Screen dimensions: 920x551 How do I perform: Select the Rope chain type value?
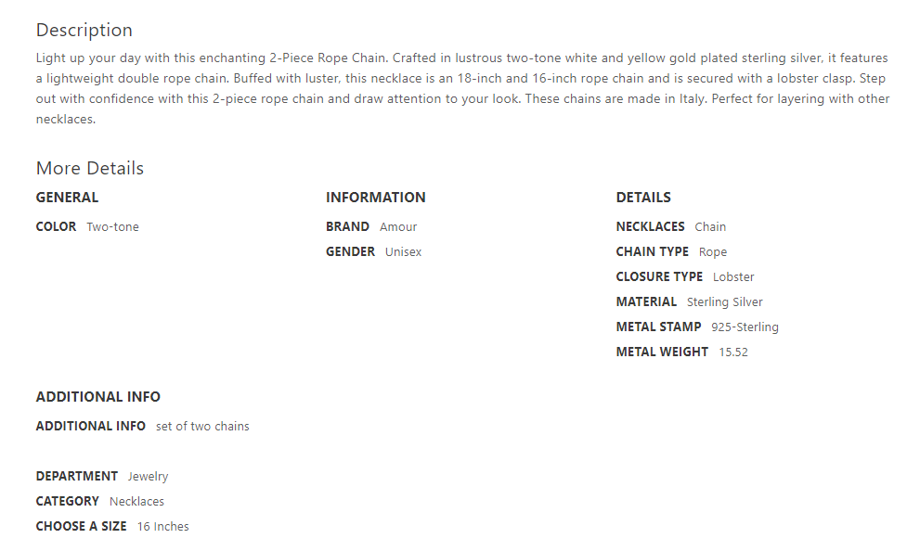coord(713,252)
